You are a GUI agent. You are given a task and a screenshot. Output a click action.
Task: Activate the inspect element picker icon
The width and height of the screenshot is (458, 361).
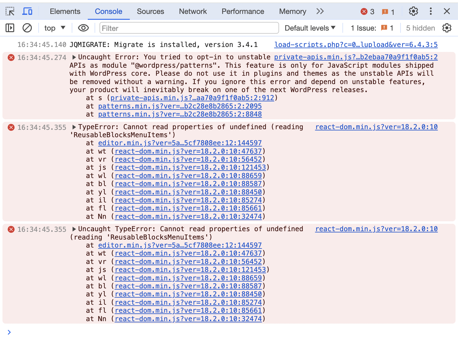10,11
